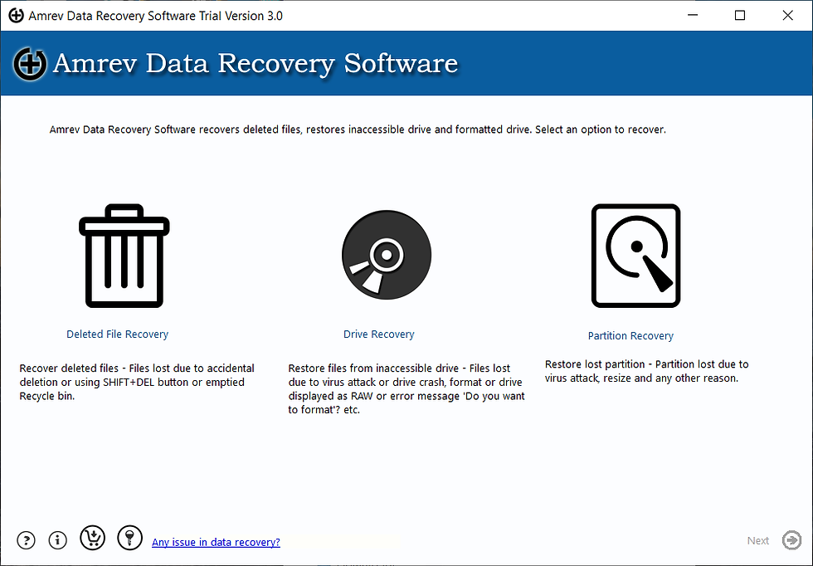Click the shopping cart purchase icon
This screenshot has width=813, height=566.
tap(92, 538)
